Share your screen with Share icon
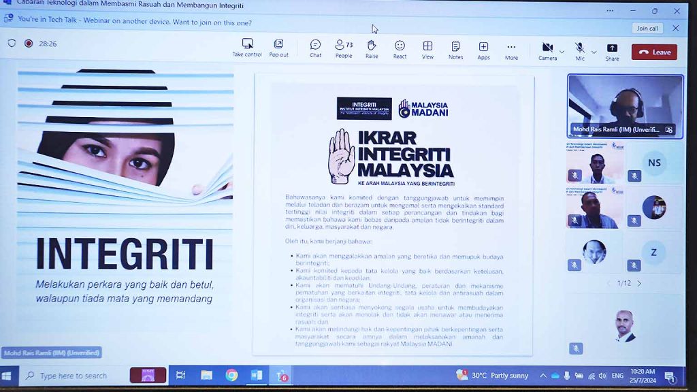This screenshot has width=697, height=392. pyautogui.click(x=612, y=50)
